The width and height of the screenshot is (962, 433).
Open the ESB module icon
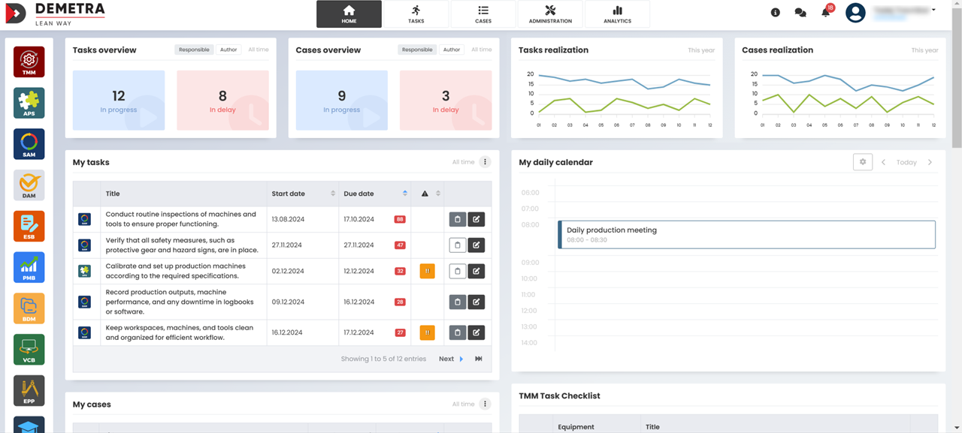[29, 226]
